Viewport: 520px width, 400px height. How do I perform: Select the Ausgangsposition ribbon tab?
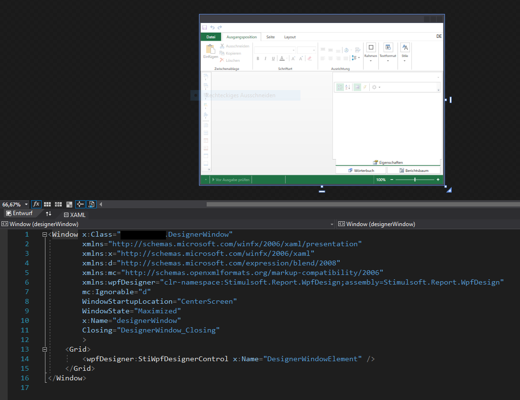242,37
